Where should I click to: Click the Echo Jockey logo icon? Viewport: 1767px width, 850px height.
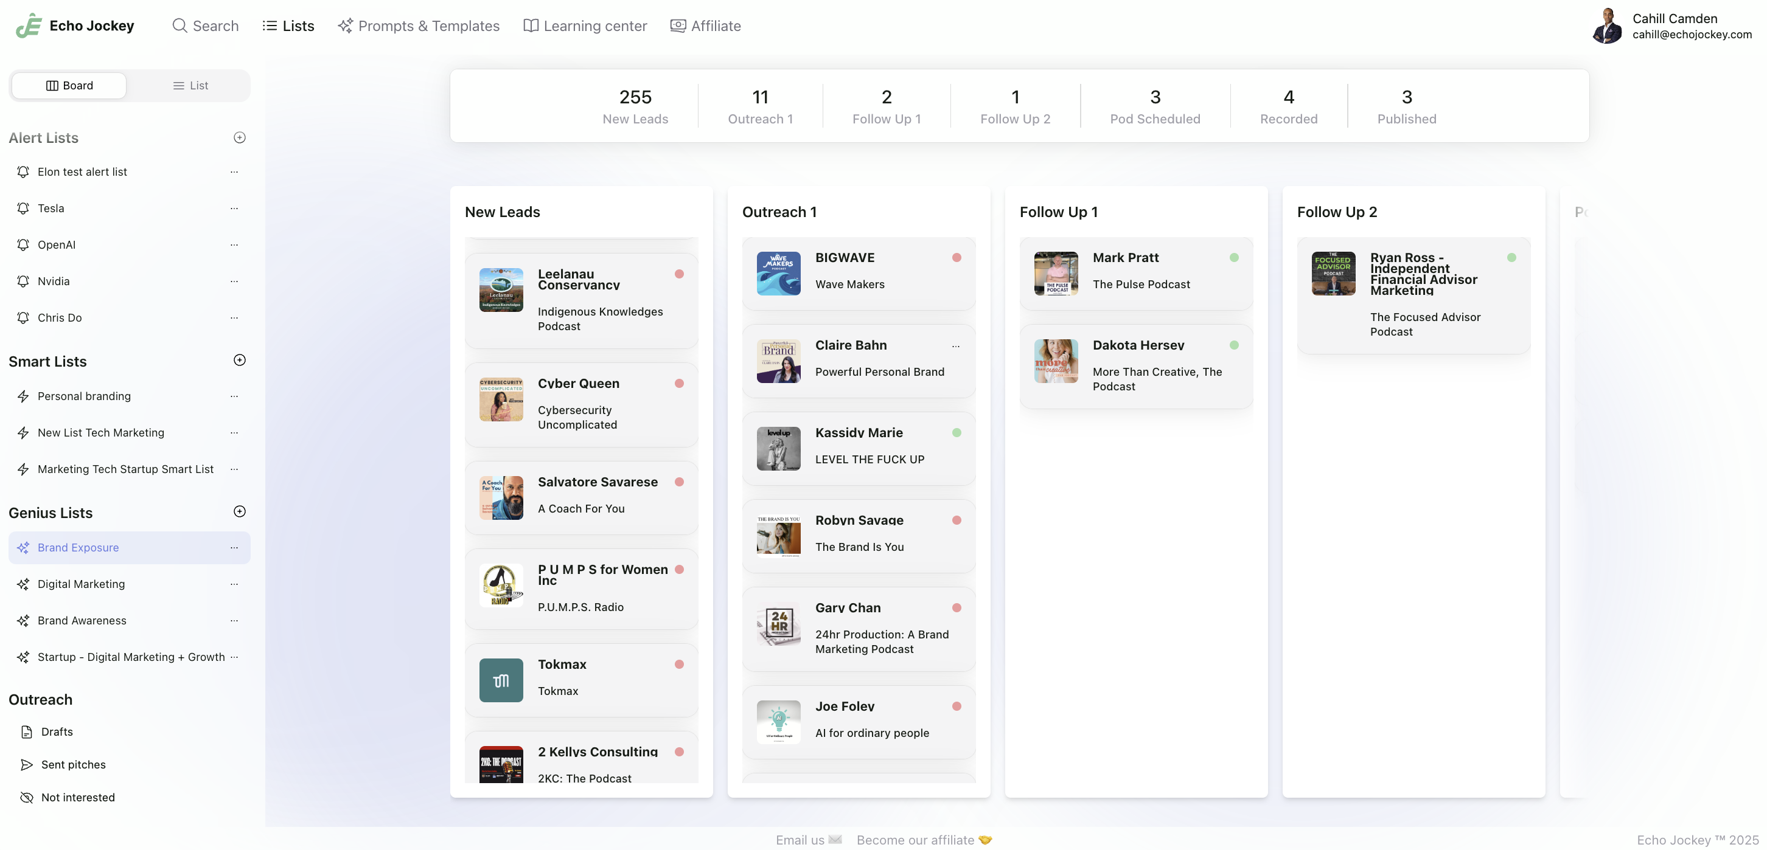click(29, 26)
